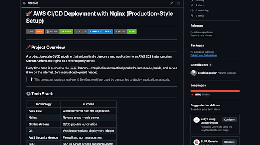Click the light bulb emoji in the note
The image size is (260, 145).
pyautogui.click(x=31, y=79)
